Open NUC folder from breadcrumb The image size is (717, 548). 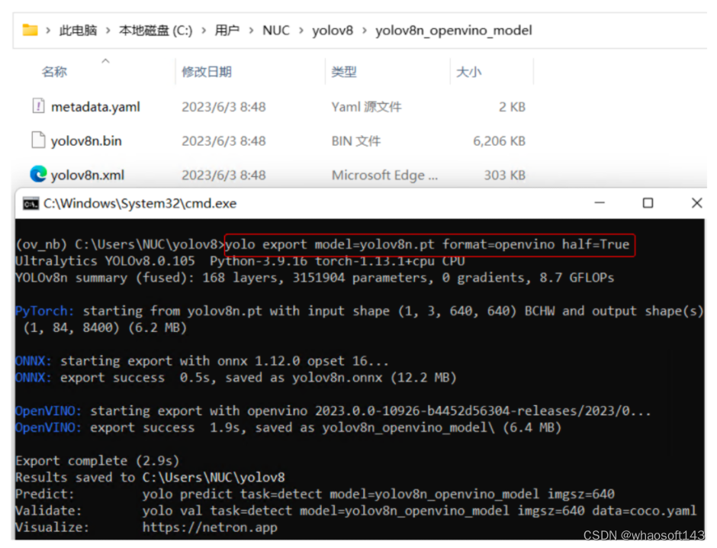coord(275,31)
